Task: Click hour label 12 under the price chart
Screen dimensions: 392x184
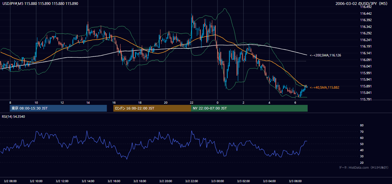Action: pos(62,102)
